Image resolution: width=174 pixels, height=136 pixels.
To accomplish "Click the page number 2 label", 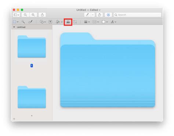I will pyautogui.click(x=32, y=116).
